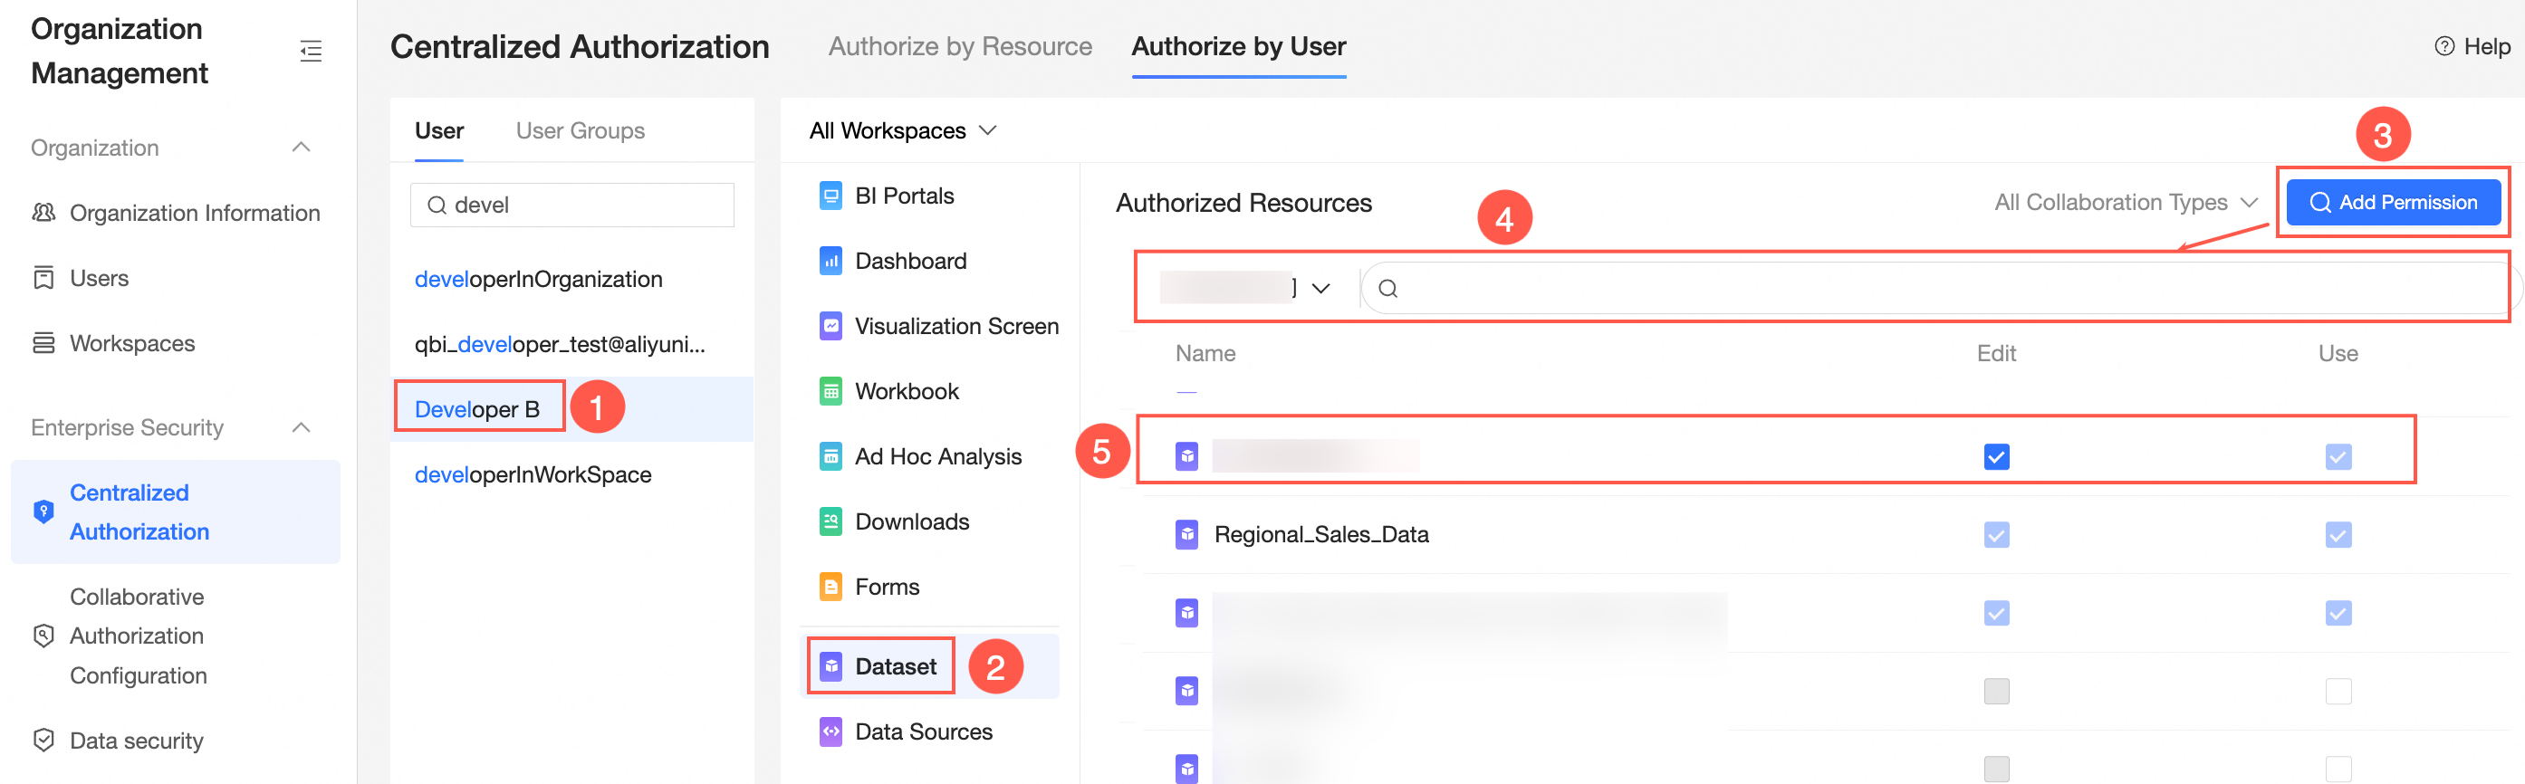Toggle Edit checkbox in row below Regional_Sales_Data
The image size is (2525, 784).
tap(1997, 613)
